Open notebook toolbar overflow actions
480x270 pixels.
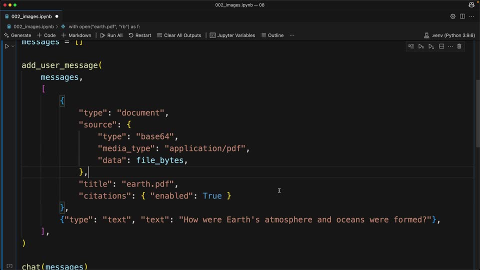[292, 35]
